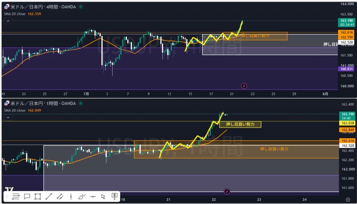Select the price signpost tool
Image resolution: width=357 pixels, height=204 pixels.
pos(114,196)
